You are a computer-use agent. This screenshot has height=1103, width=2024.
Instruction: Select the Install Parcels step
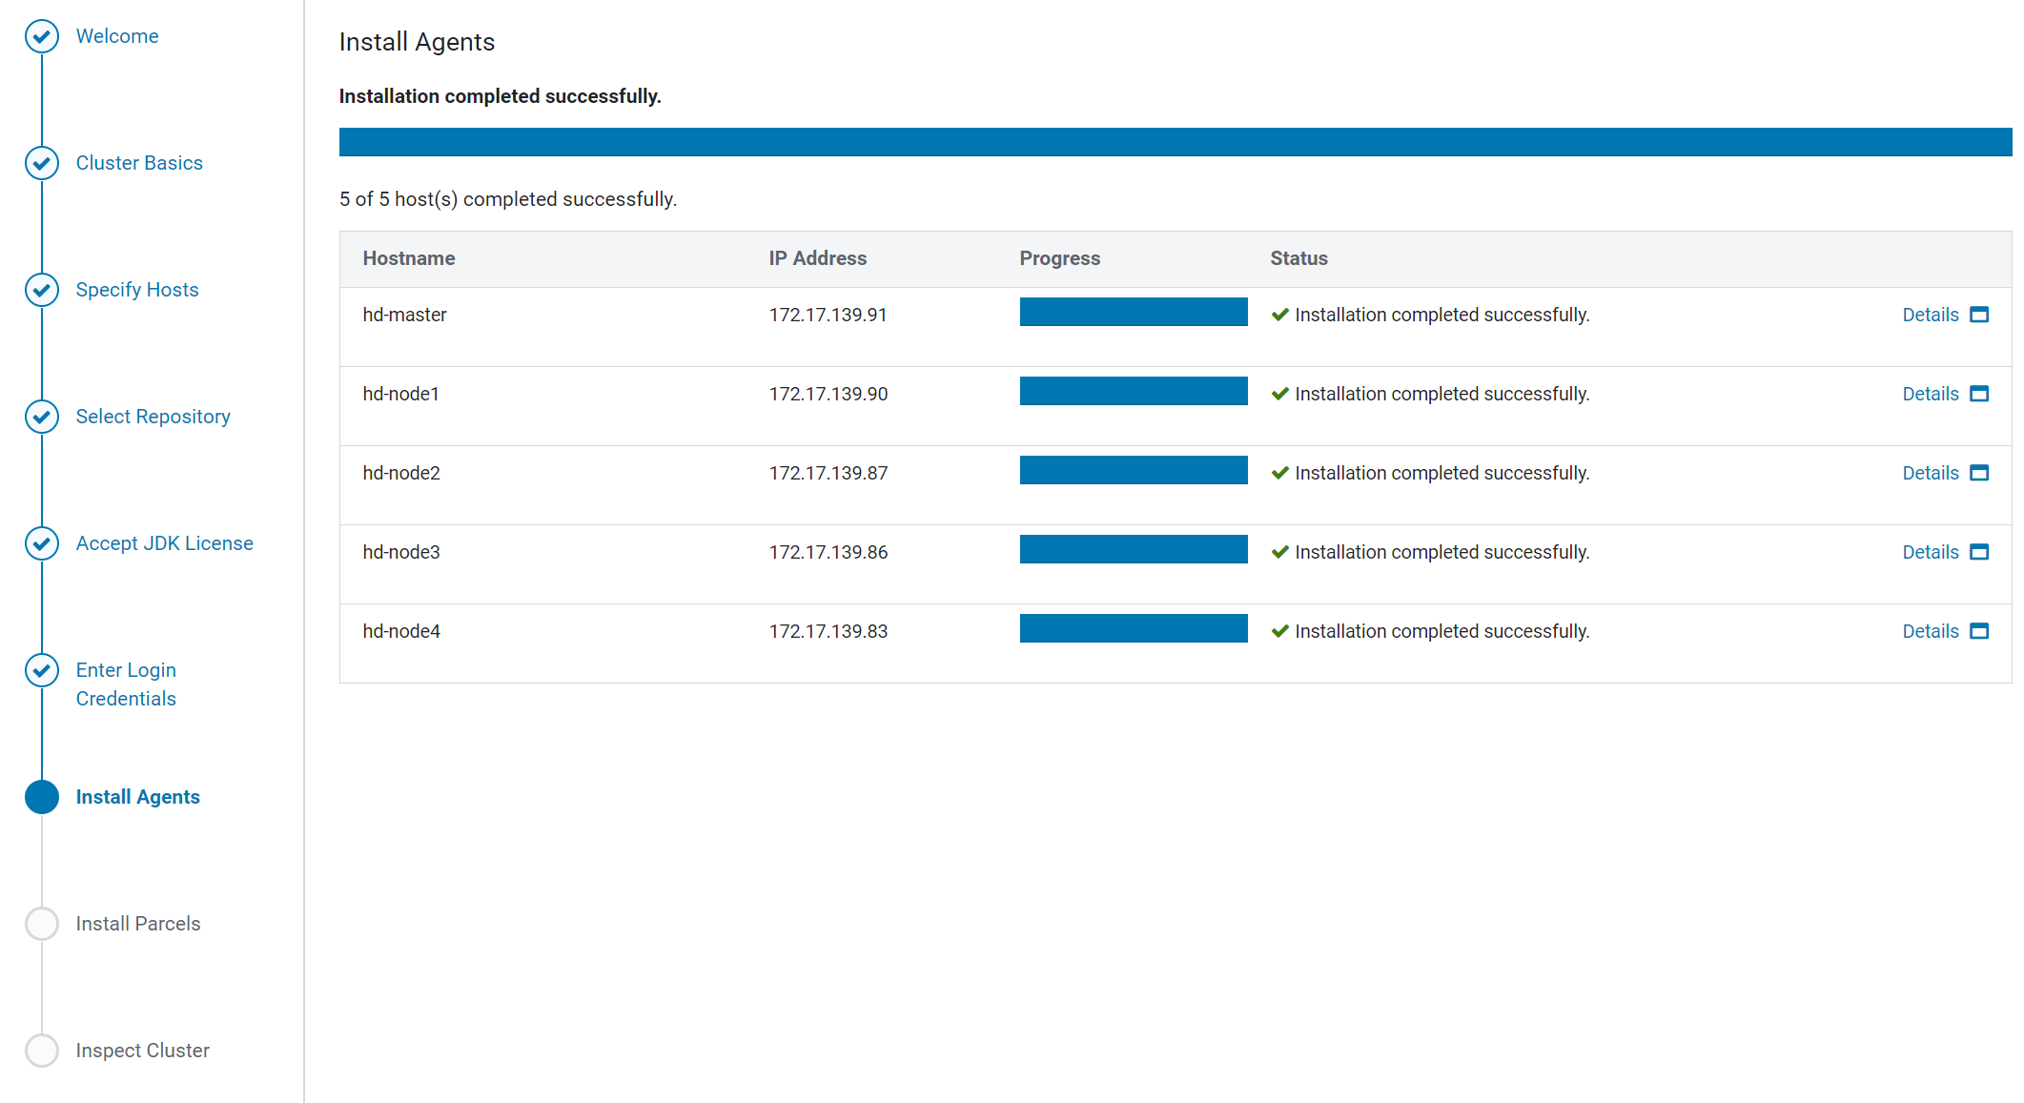(138, 924)
